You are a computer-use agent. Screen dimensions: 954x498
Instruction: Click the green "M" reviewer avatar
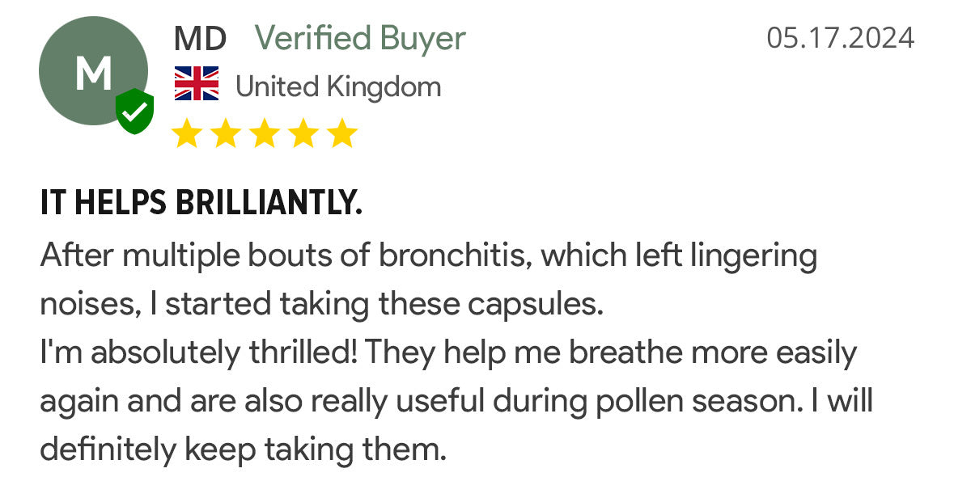coord(92,71)
